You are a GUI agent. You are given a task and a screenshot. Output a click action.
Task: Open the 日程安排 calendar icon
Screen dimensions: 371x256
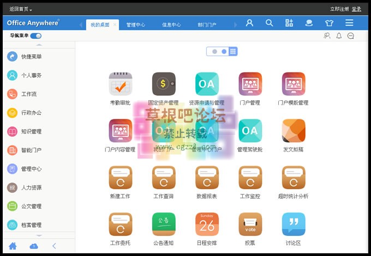(207, 224)
